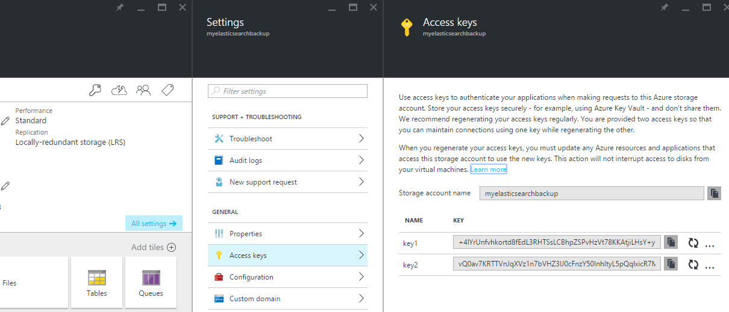The image size is (729, 312).
Task: Regenerate key2
Action: coord(693,264)
